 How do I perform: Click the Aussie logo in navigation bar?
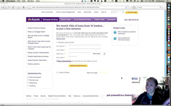coord(34,19)
